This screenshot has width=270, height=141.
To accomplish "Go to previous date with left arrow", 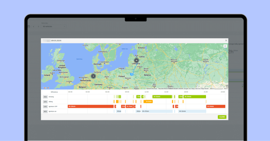I will tap(33, 26).
